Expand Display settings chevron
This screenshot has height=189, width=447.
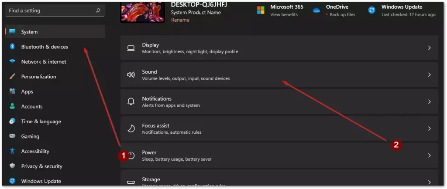point(430,48)
